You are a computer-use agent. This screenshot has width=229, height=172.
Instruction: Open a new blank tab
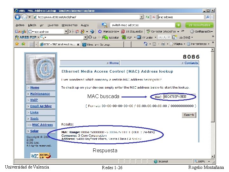coord(128,44)
